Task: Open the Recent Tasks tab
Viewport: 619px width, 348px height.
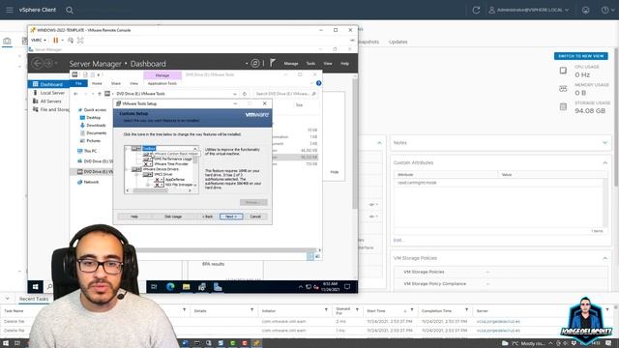Action: pyautogui.click(x=34, y=299)
